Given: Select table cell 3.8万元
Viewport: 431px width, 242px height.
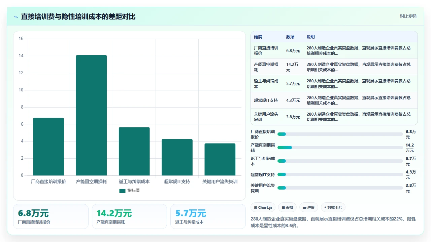Looking at the screenshot, I should coord(293,117).
